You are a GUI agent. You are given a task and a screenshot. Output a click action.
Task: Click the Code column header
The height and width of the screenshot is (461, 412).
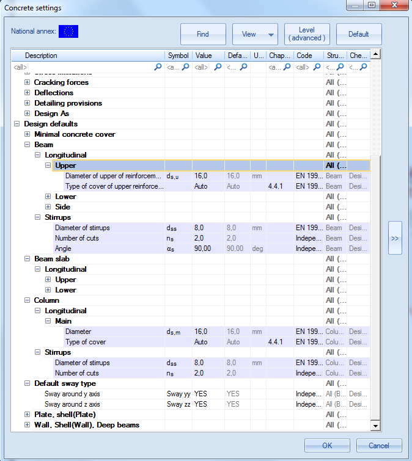point(309,56)
